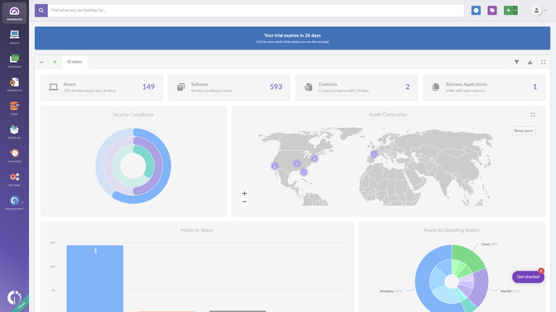Expand the dashboard tabs chevron dropdown

tap(41, 62)
